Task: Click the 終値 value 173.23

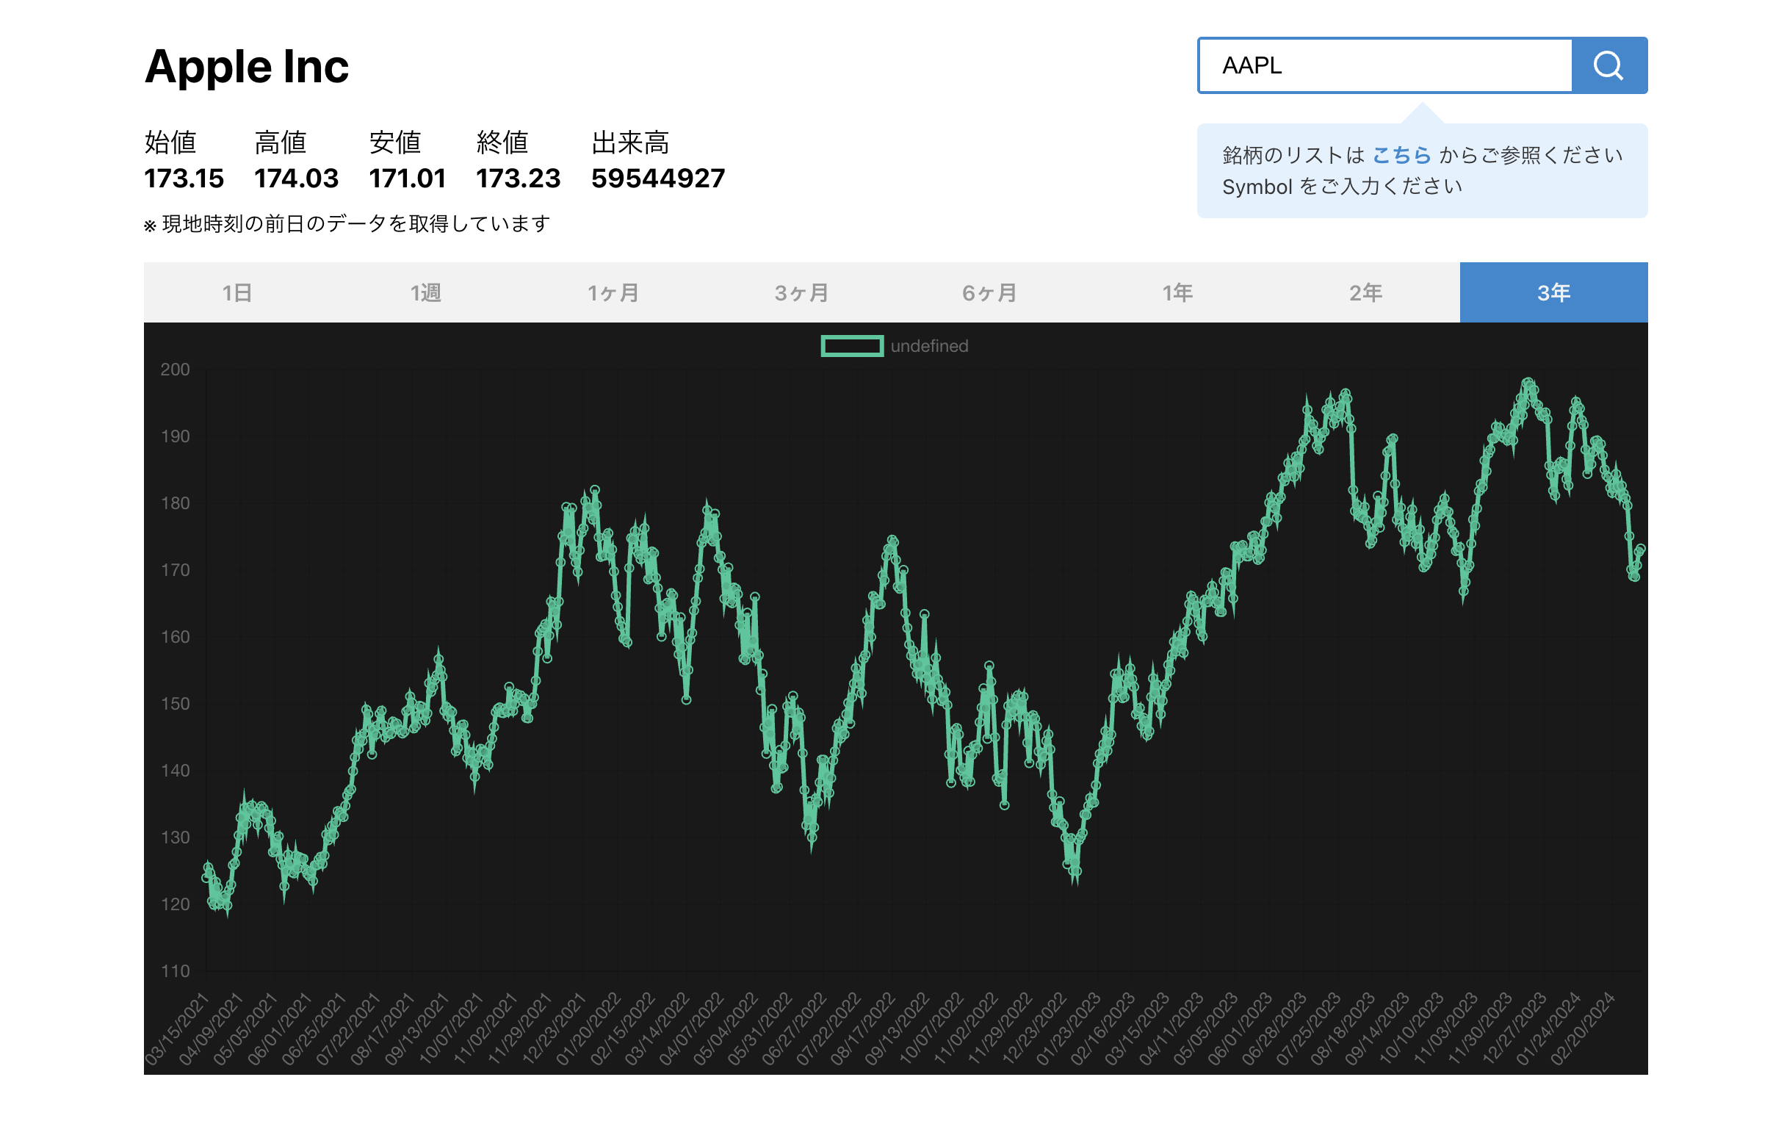Action: 519,179
